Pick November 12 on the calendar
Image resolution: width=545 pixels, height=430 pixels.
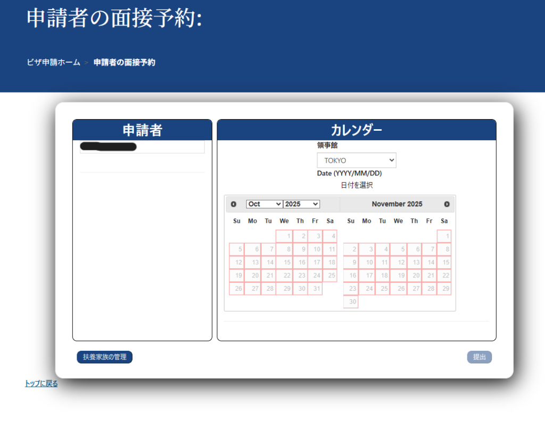click(398, 263)
